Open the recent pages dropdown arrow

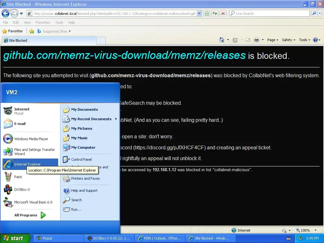pos(21,14)
